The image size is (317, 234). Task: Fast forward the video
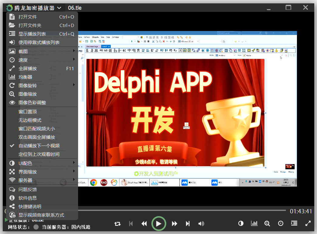[174, 224]
